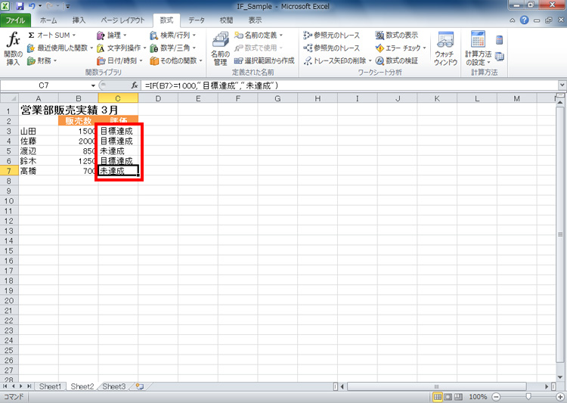The height and width of the screenshot is (403, 567).
Task: Click the Calculate Now calculator icon
Action: 500,39
